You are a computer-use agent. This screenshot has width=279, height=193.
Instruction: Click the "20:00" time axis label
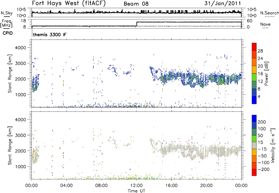coord(206,186)
